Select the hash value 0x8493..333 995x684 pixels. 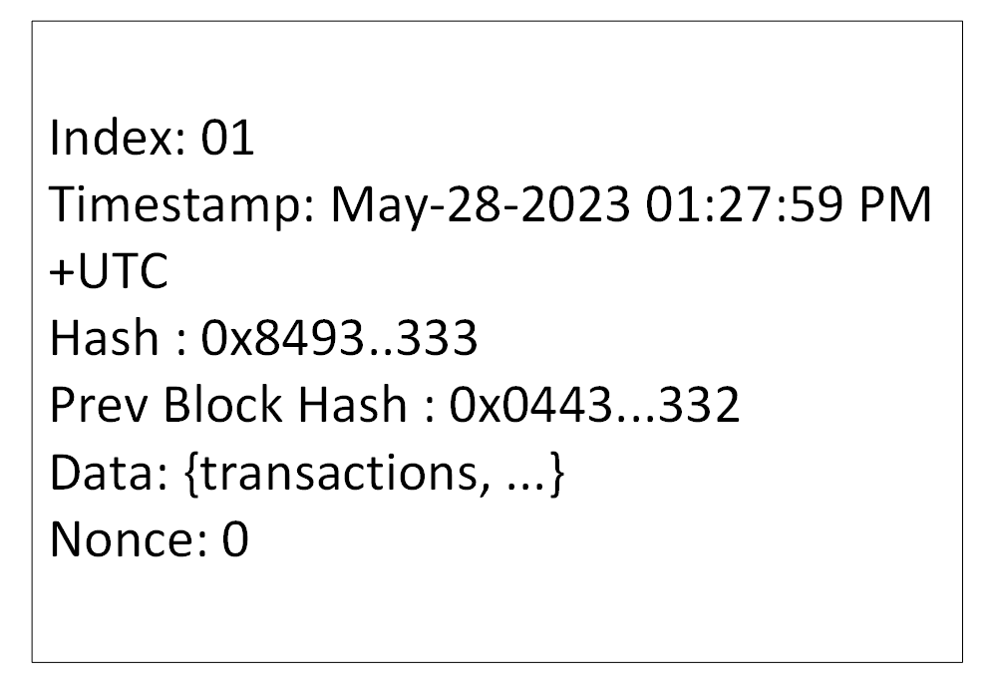[339, 338]
